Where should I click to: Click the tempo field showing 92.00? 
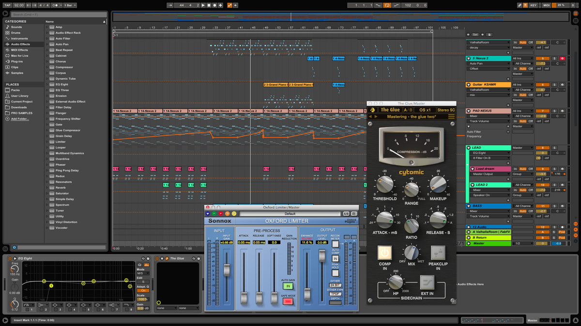19,5
